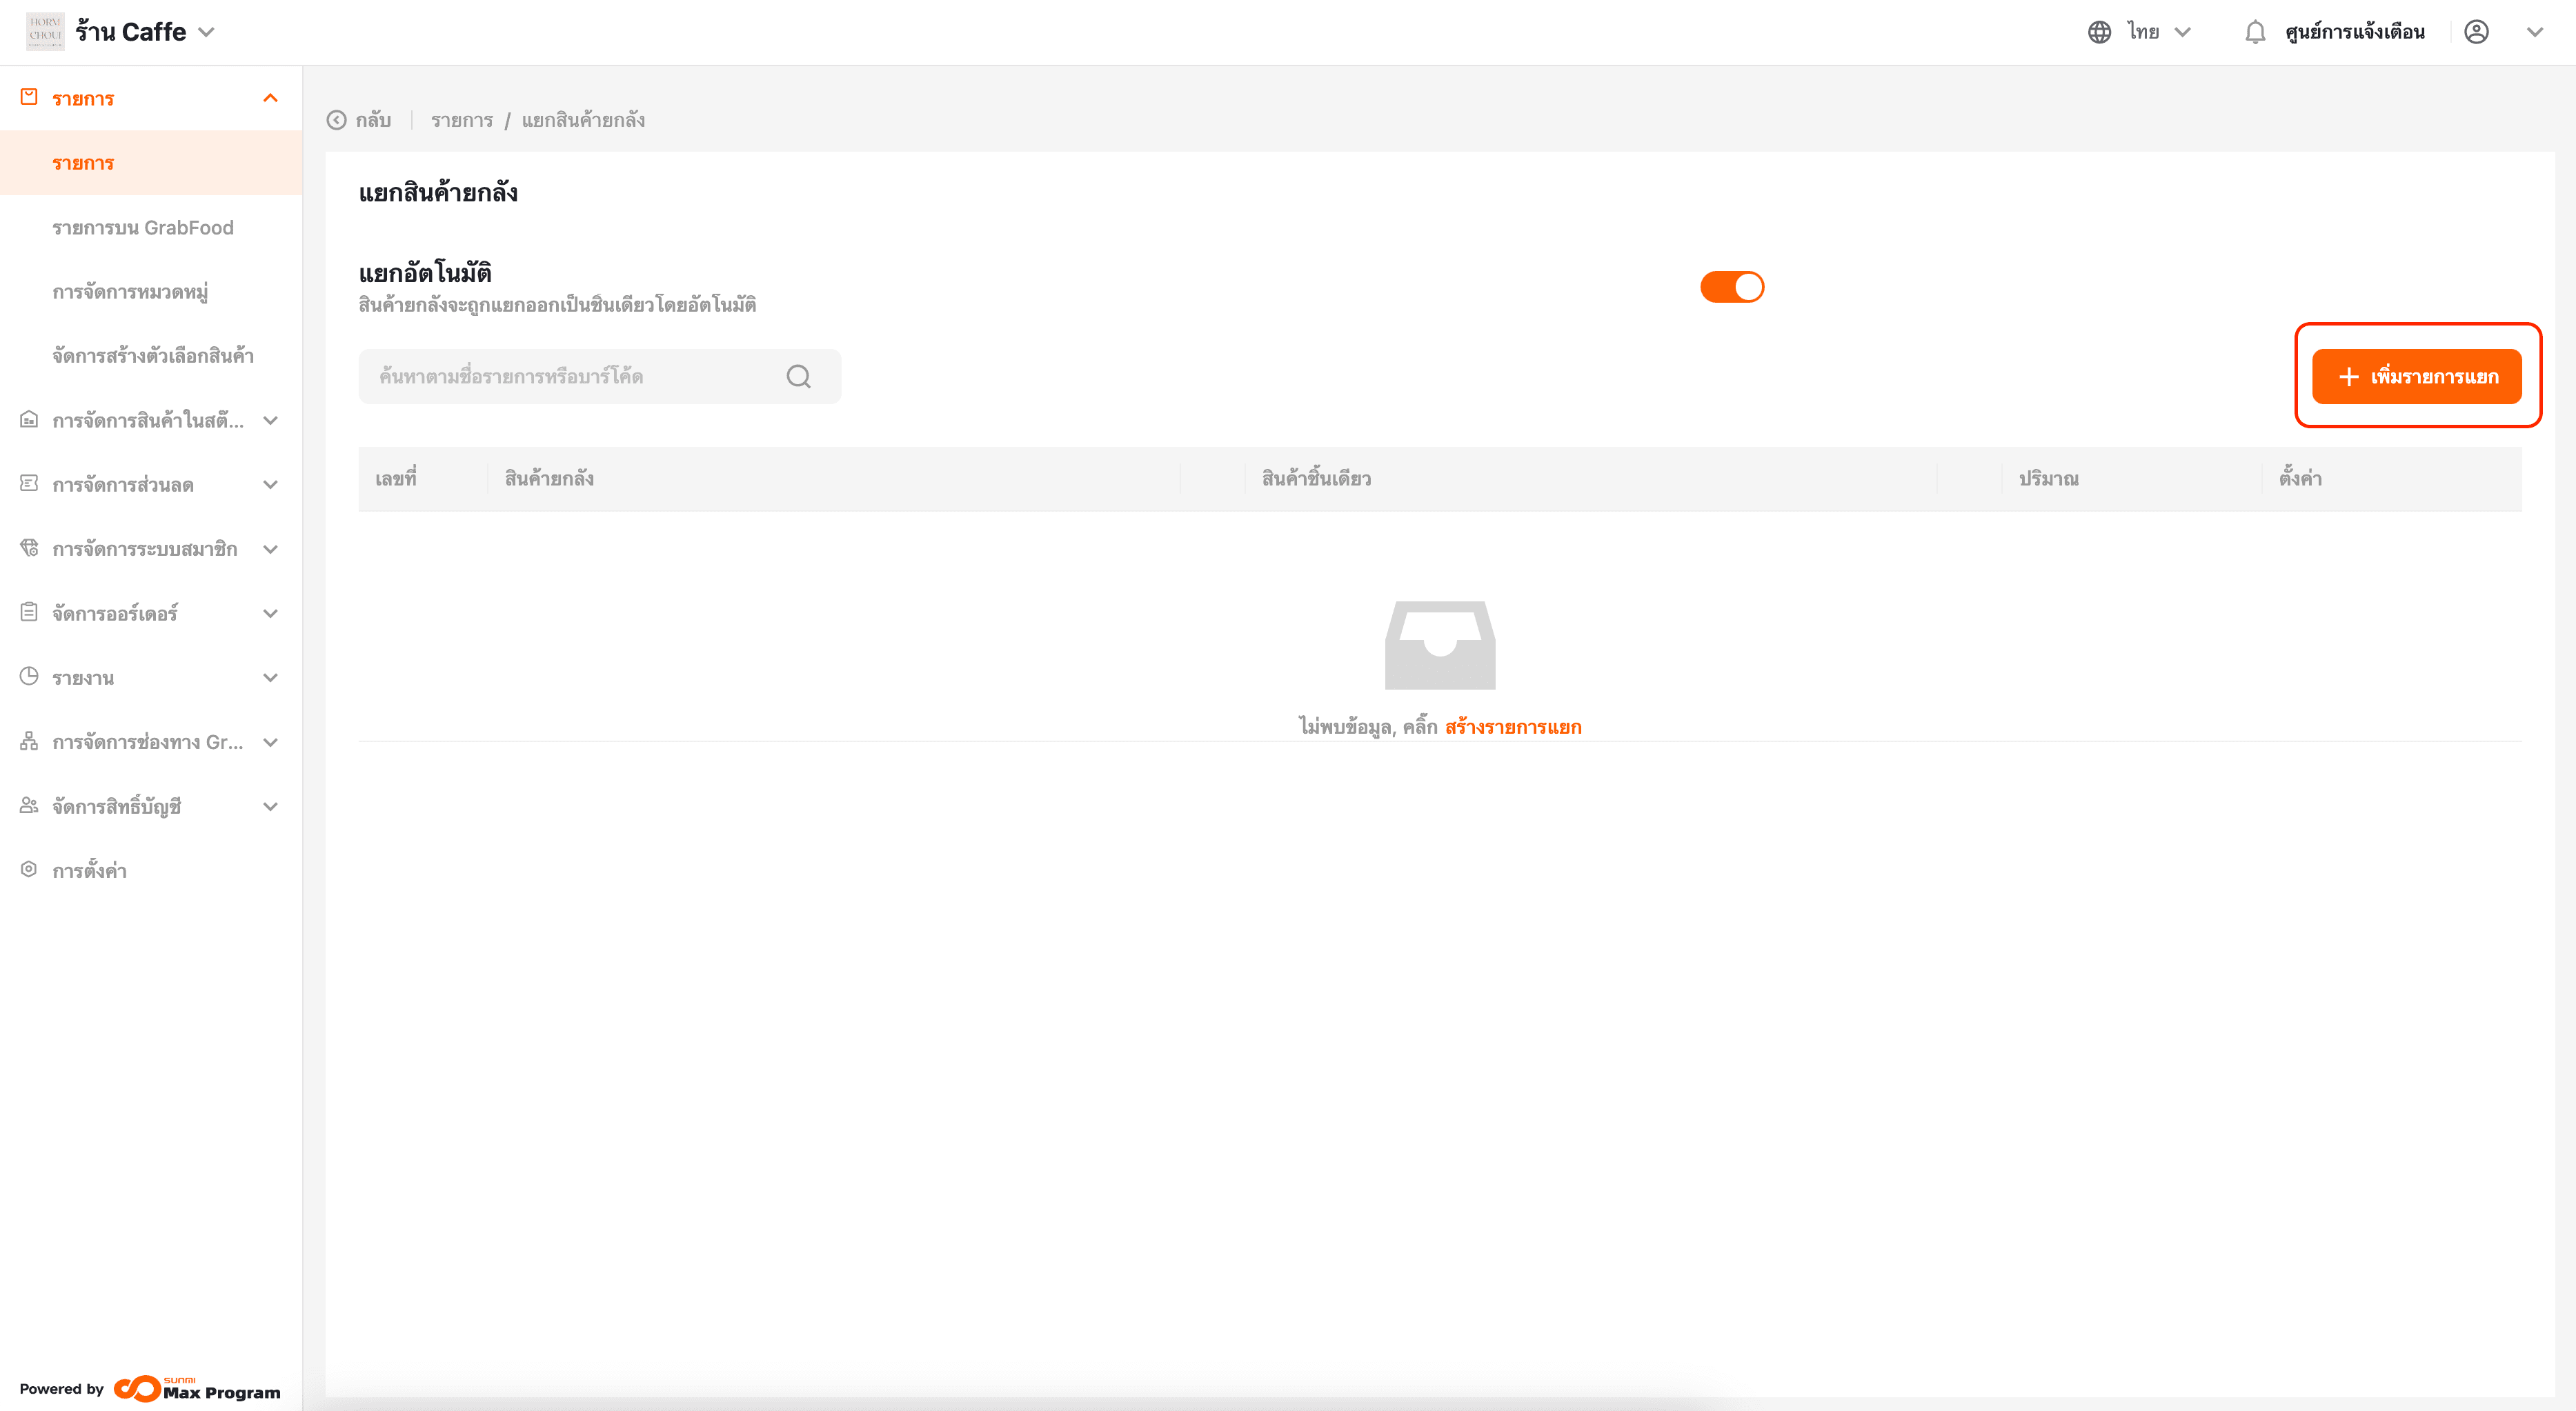
Task: Click the สร้างรายการแยก link
Action: point(1513,727)
